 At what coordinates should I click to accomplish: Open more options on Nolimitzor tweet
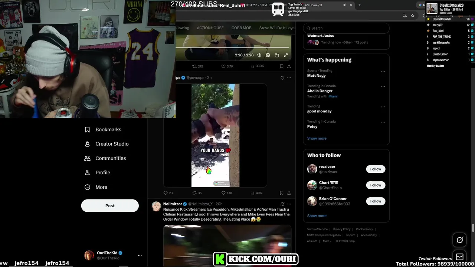(x=289, y=204)
